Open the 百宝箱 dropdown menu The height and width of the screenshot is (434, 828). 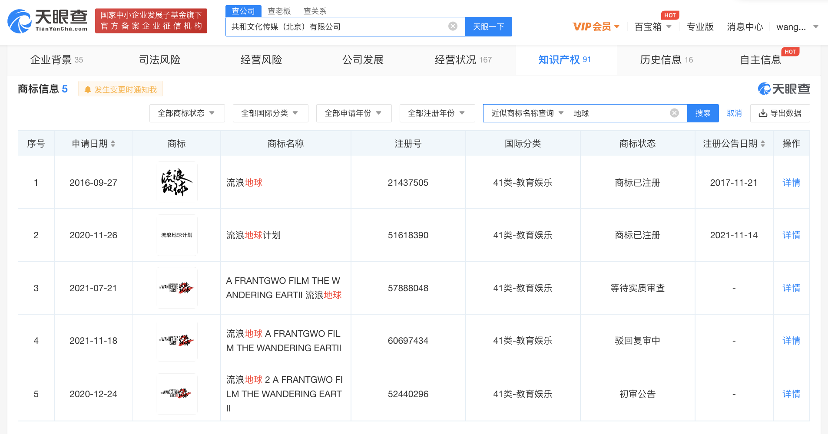(653, 27)
